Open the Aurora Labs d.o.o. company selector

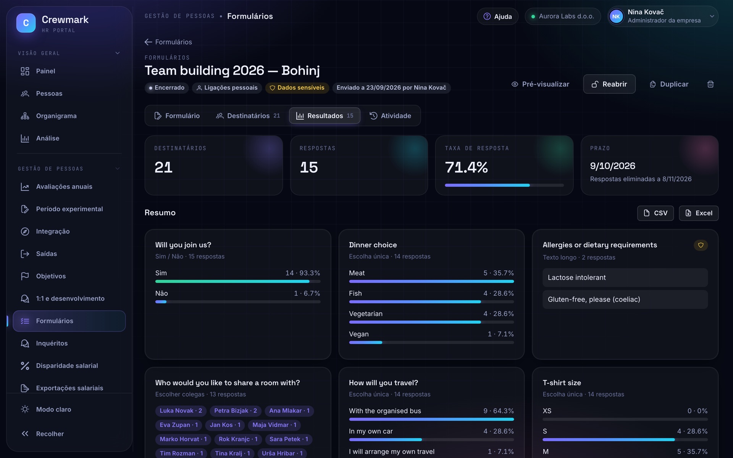(562, 16)
